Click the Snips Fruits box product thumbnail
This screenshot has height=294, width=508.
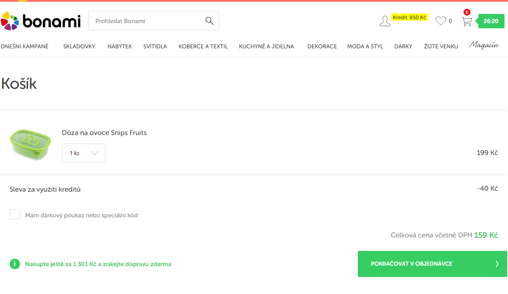pos(30,144)
